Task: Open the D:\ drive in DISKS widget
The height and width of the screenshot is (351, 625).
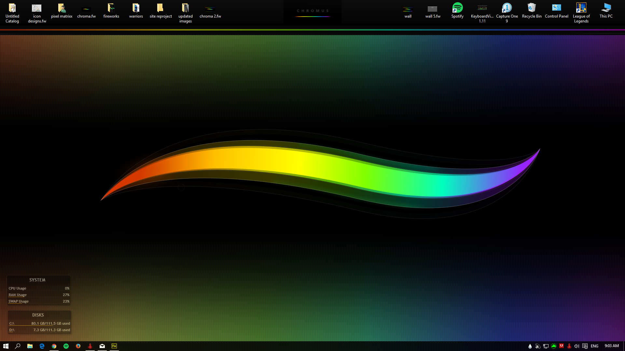Action: [x=12, y=330]
